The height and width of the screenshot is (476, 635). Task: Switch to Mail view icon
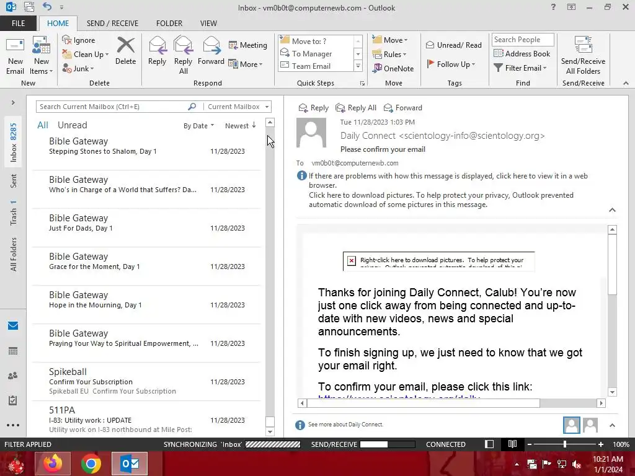pyautogui.click(x=13, y=325)
